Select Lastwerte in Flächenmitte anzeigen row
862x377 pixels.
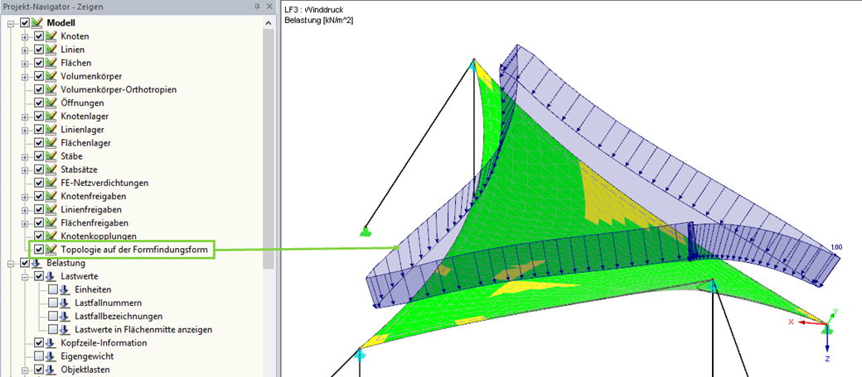pyautogui.click(x=143, y=330)
